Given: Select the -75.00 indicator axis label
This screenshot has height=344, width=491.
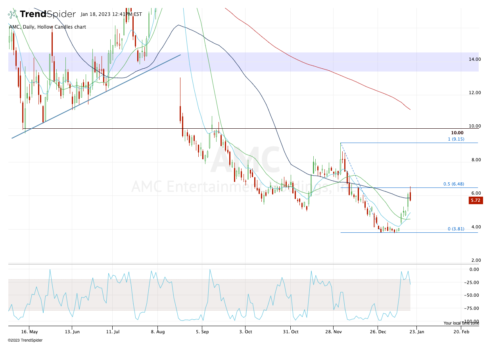Looking at the screenshot, I should pos(472,308).
